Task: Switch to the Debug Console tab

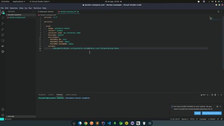Action: coord(71,95)
